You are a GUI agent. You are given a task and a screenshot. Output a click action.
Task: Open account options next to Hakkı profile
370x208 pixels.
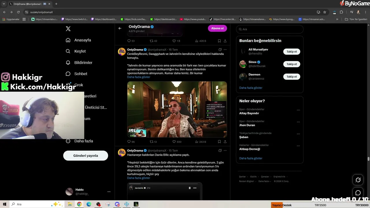coord(109,192)
